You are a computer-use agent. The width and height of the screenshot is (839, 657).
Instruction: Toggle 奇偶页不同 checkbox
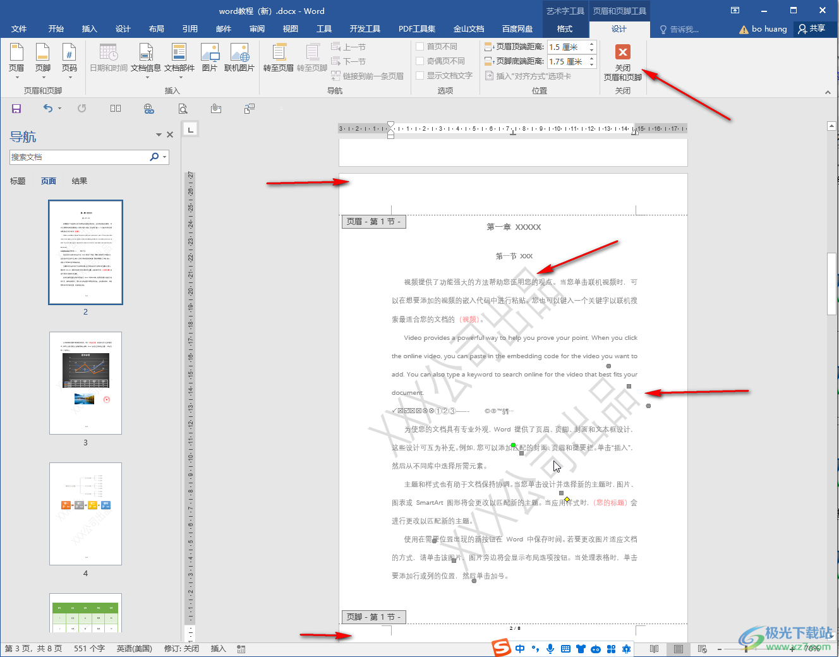[x=440, y=61]
